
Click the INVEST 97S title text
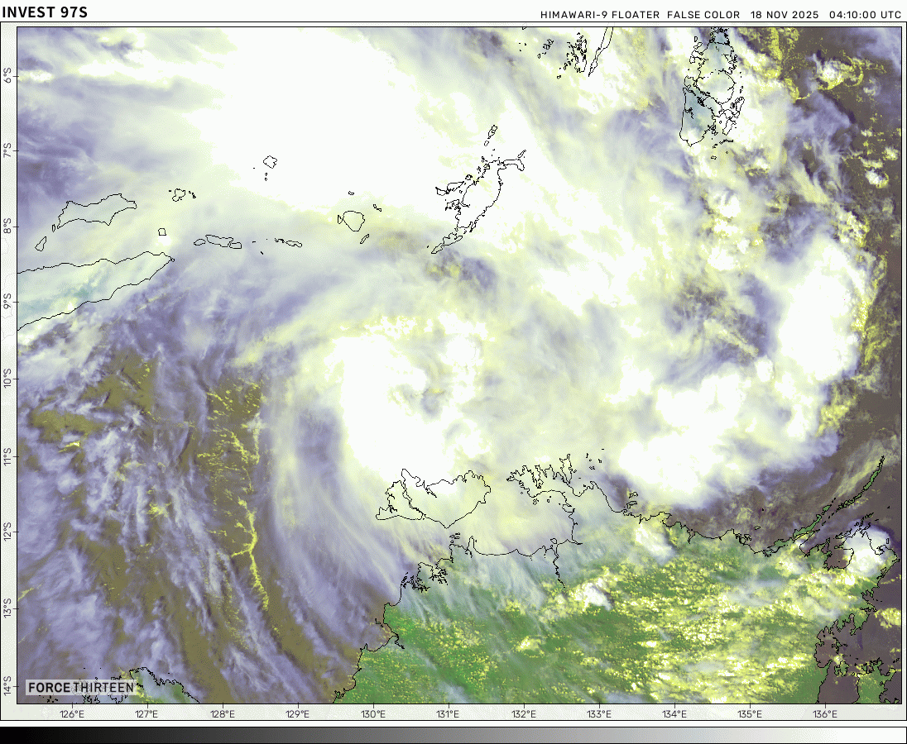[44, 12]
